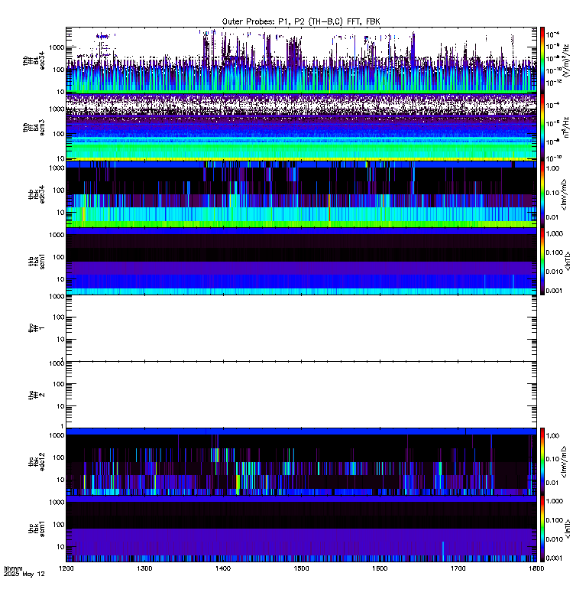Click the 1600 time axis label
The width and height of the screenshot is (573, 612).
point(380,568)
